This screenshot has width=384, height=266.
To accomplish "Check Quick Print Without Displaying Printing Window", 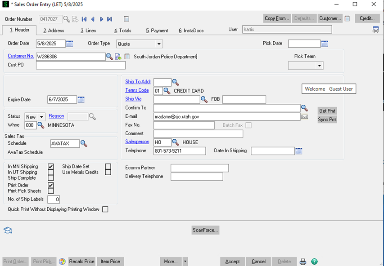I will tap(105, 209).
